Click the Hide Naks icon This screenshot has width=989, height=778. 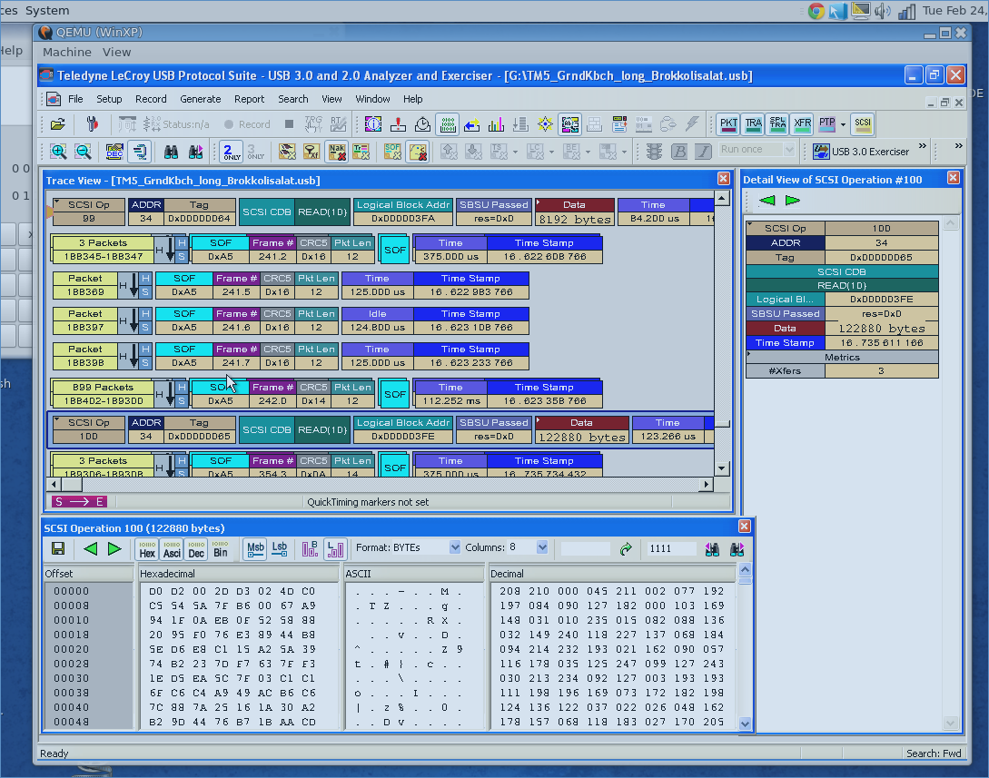pos(337,152)
